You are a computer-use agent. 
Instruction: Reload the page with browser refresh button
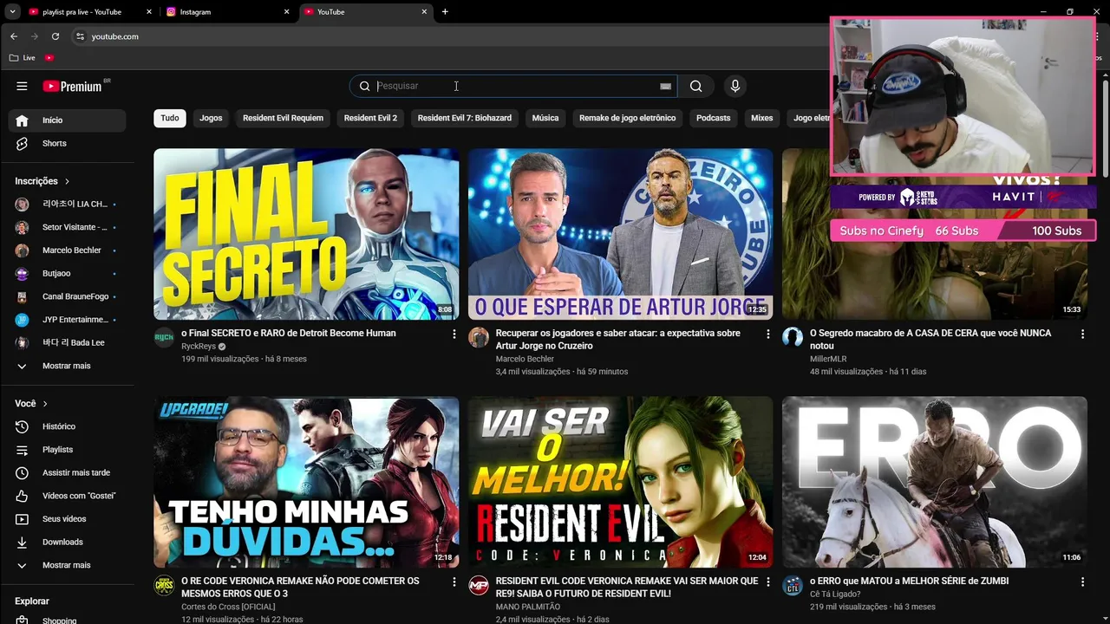tap(55, 36)
